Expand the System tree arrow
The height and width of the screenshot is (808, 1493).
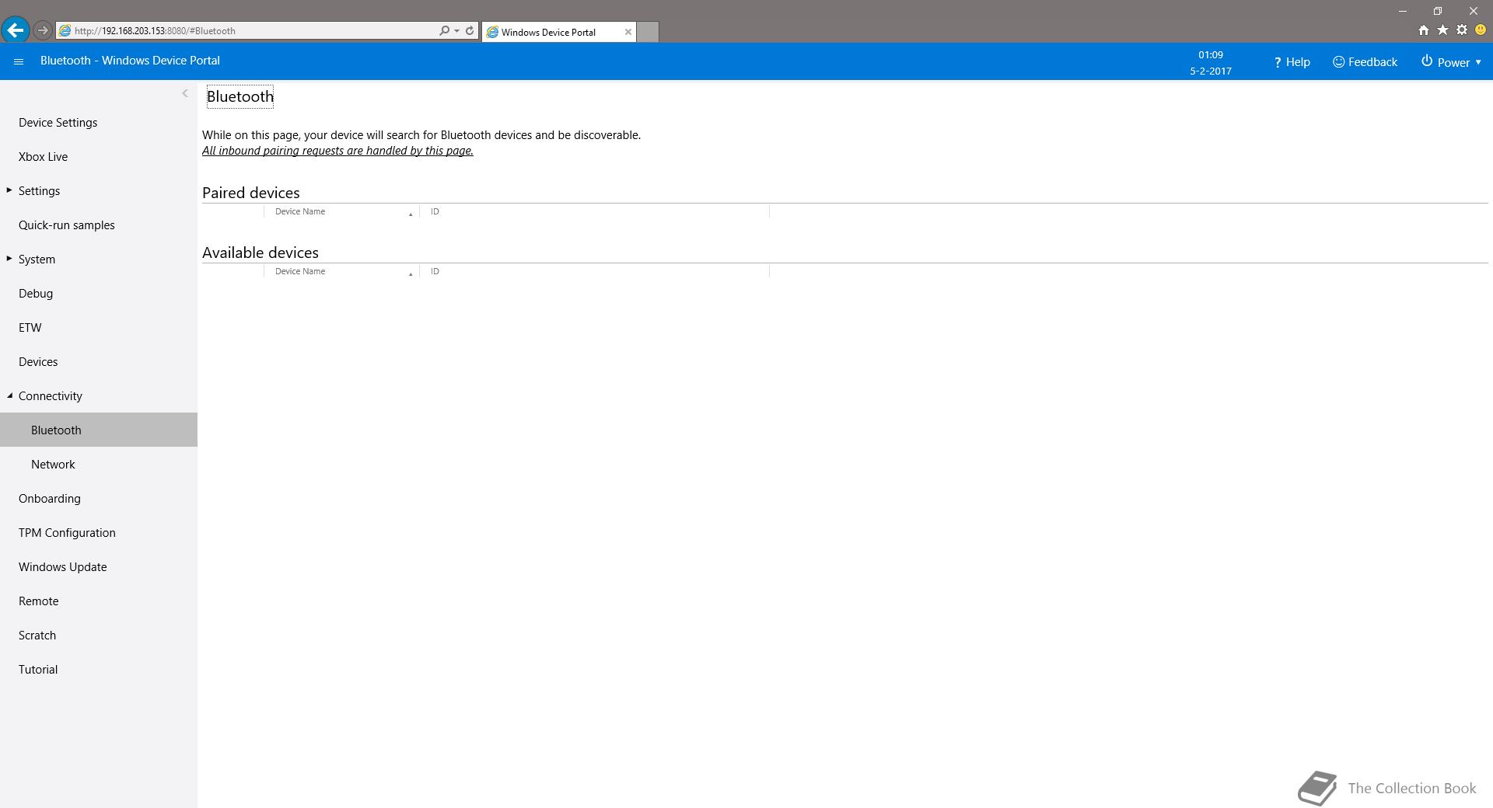[9, 259]
